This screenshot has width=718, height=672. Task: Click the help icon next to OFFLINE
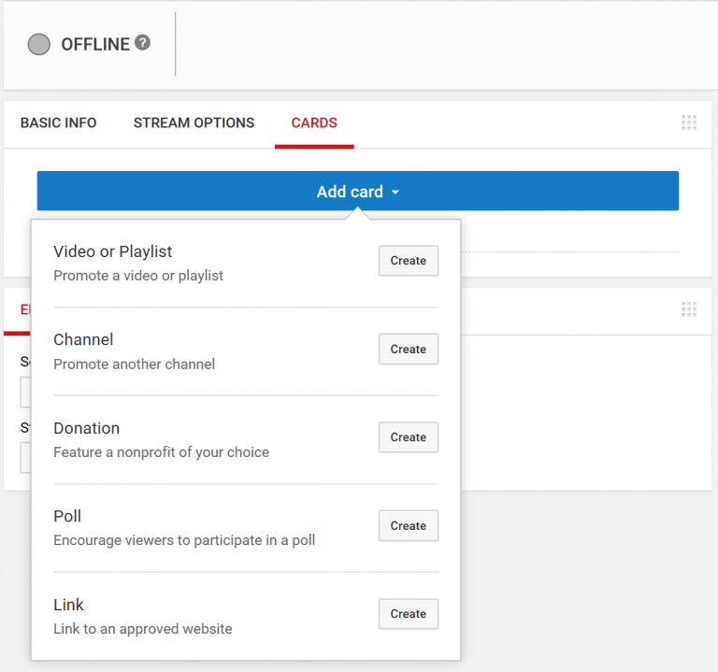[x=142, y=43]
